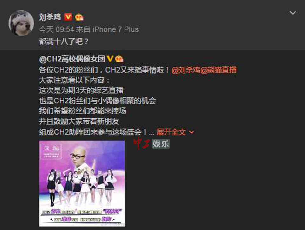
Task: Click the red V verified badge beside 刘杀鸡
Action: [68, 17]
